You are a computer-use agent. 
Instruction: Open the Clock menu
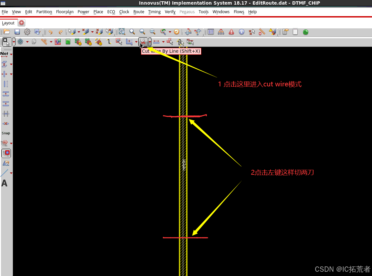point(124,12)
